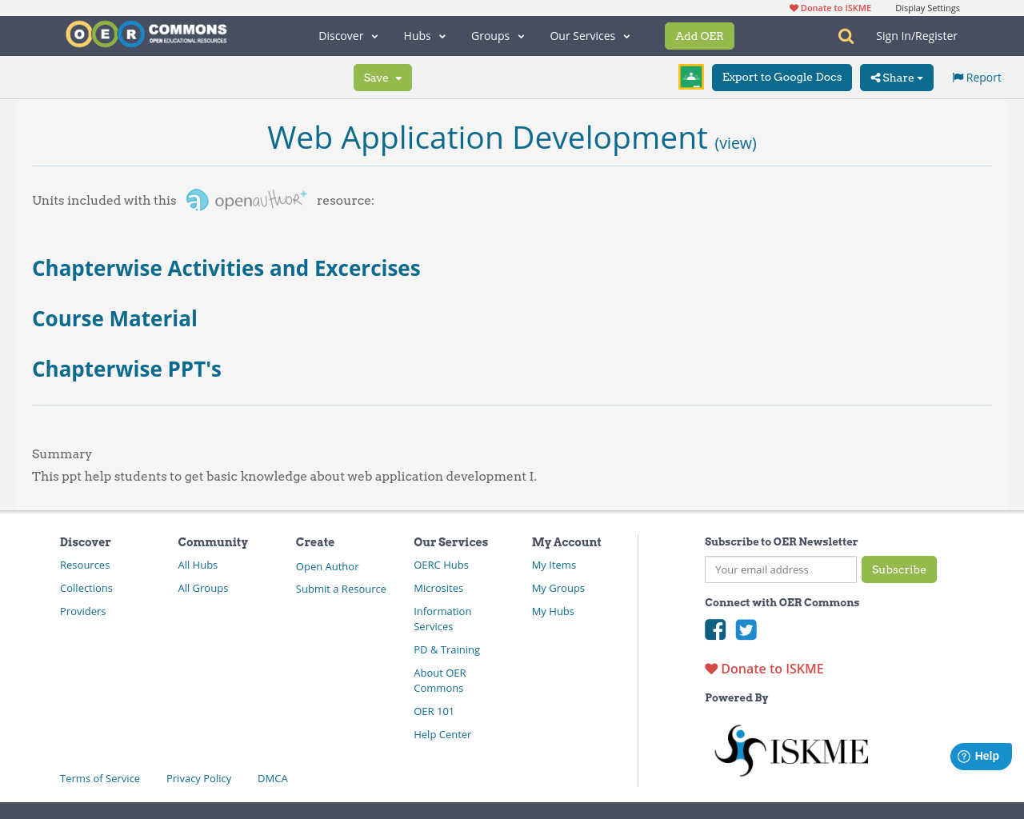The height and width of the screenshot is (819, 1024).
Task: Click the OER Commons logo
Action: tap(146, 33)
